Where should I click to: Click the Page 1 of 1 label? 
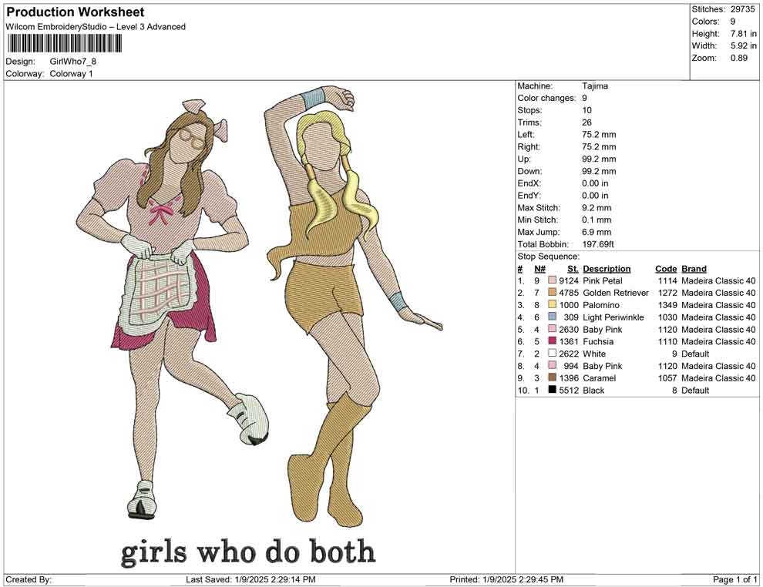pyautogui.click(x=733, y=579)
